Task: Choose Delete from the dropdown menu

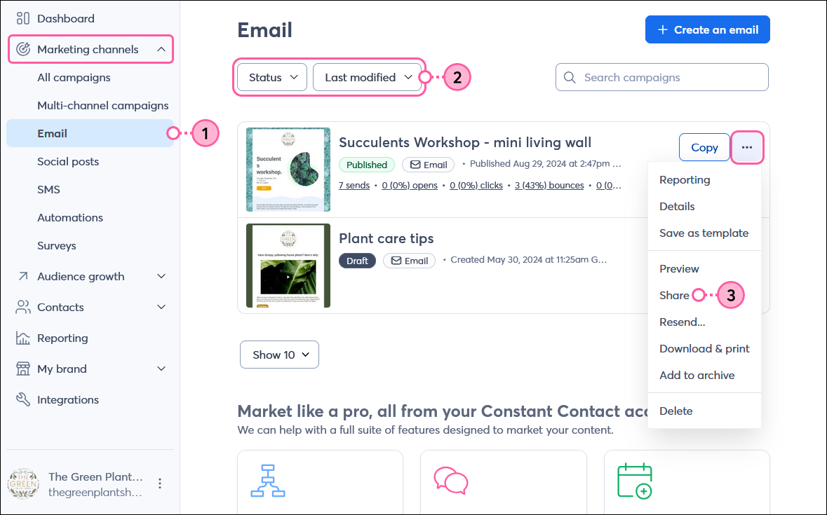Action: coord(675,411)
